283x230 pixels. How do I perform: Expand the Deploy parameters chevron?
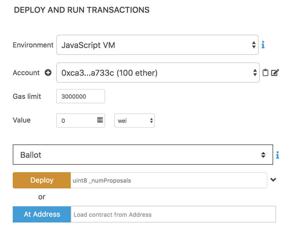[x=273, y=180]
